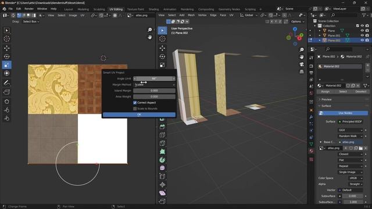Select the cursor tool in UV editor toolbar
Screen dimensions: 372x209
pyautogui.click(x=6, y=39)
